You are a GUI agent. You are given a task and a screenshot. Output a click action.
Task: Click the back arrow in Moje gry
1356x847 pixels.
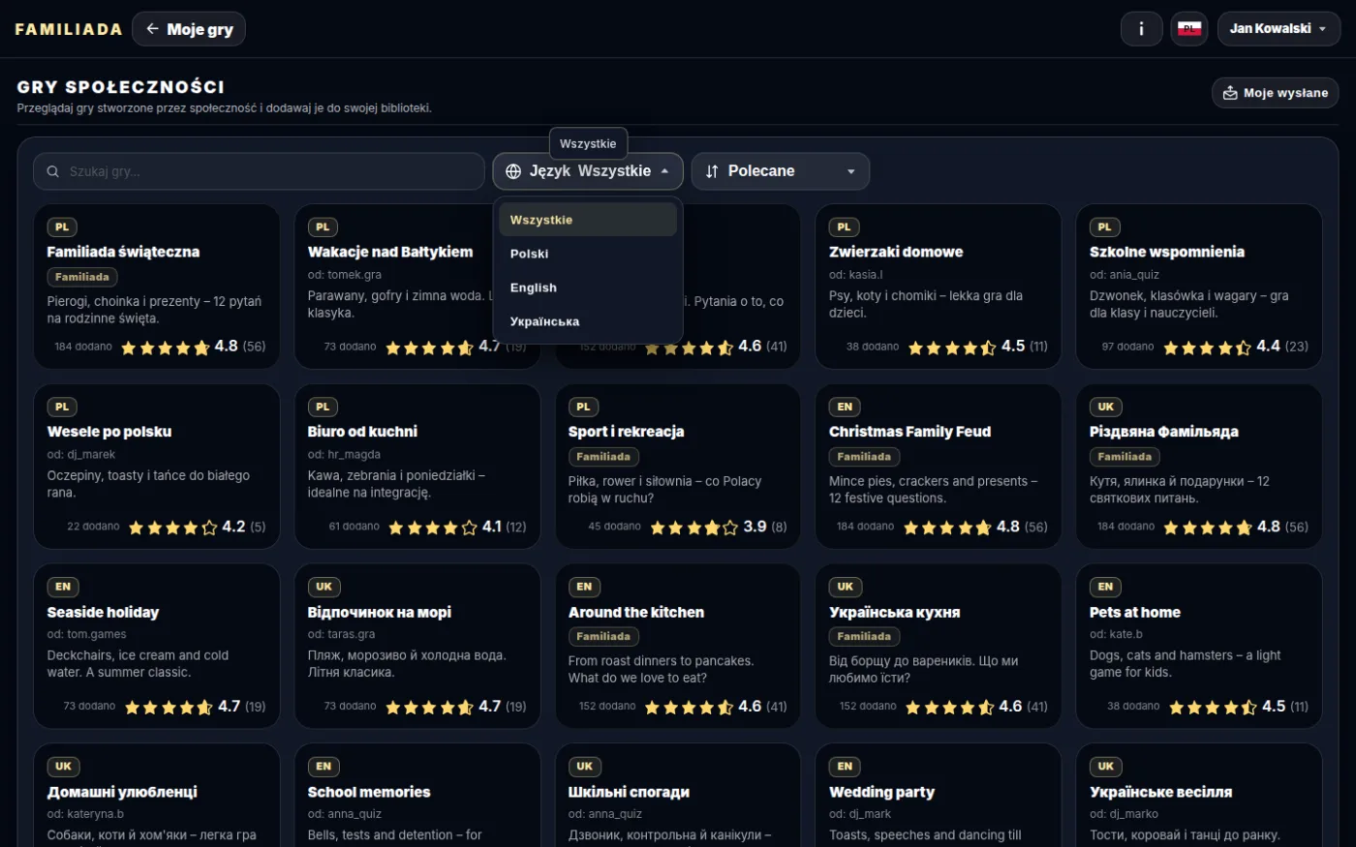[x=152, y=29]
